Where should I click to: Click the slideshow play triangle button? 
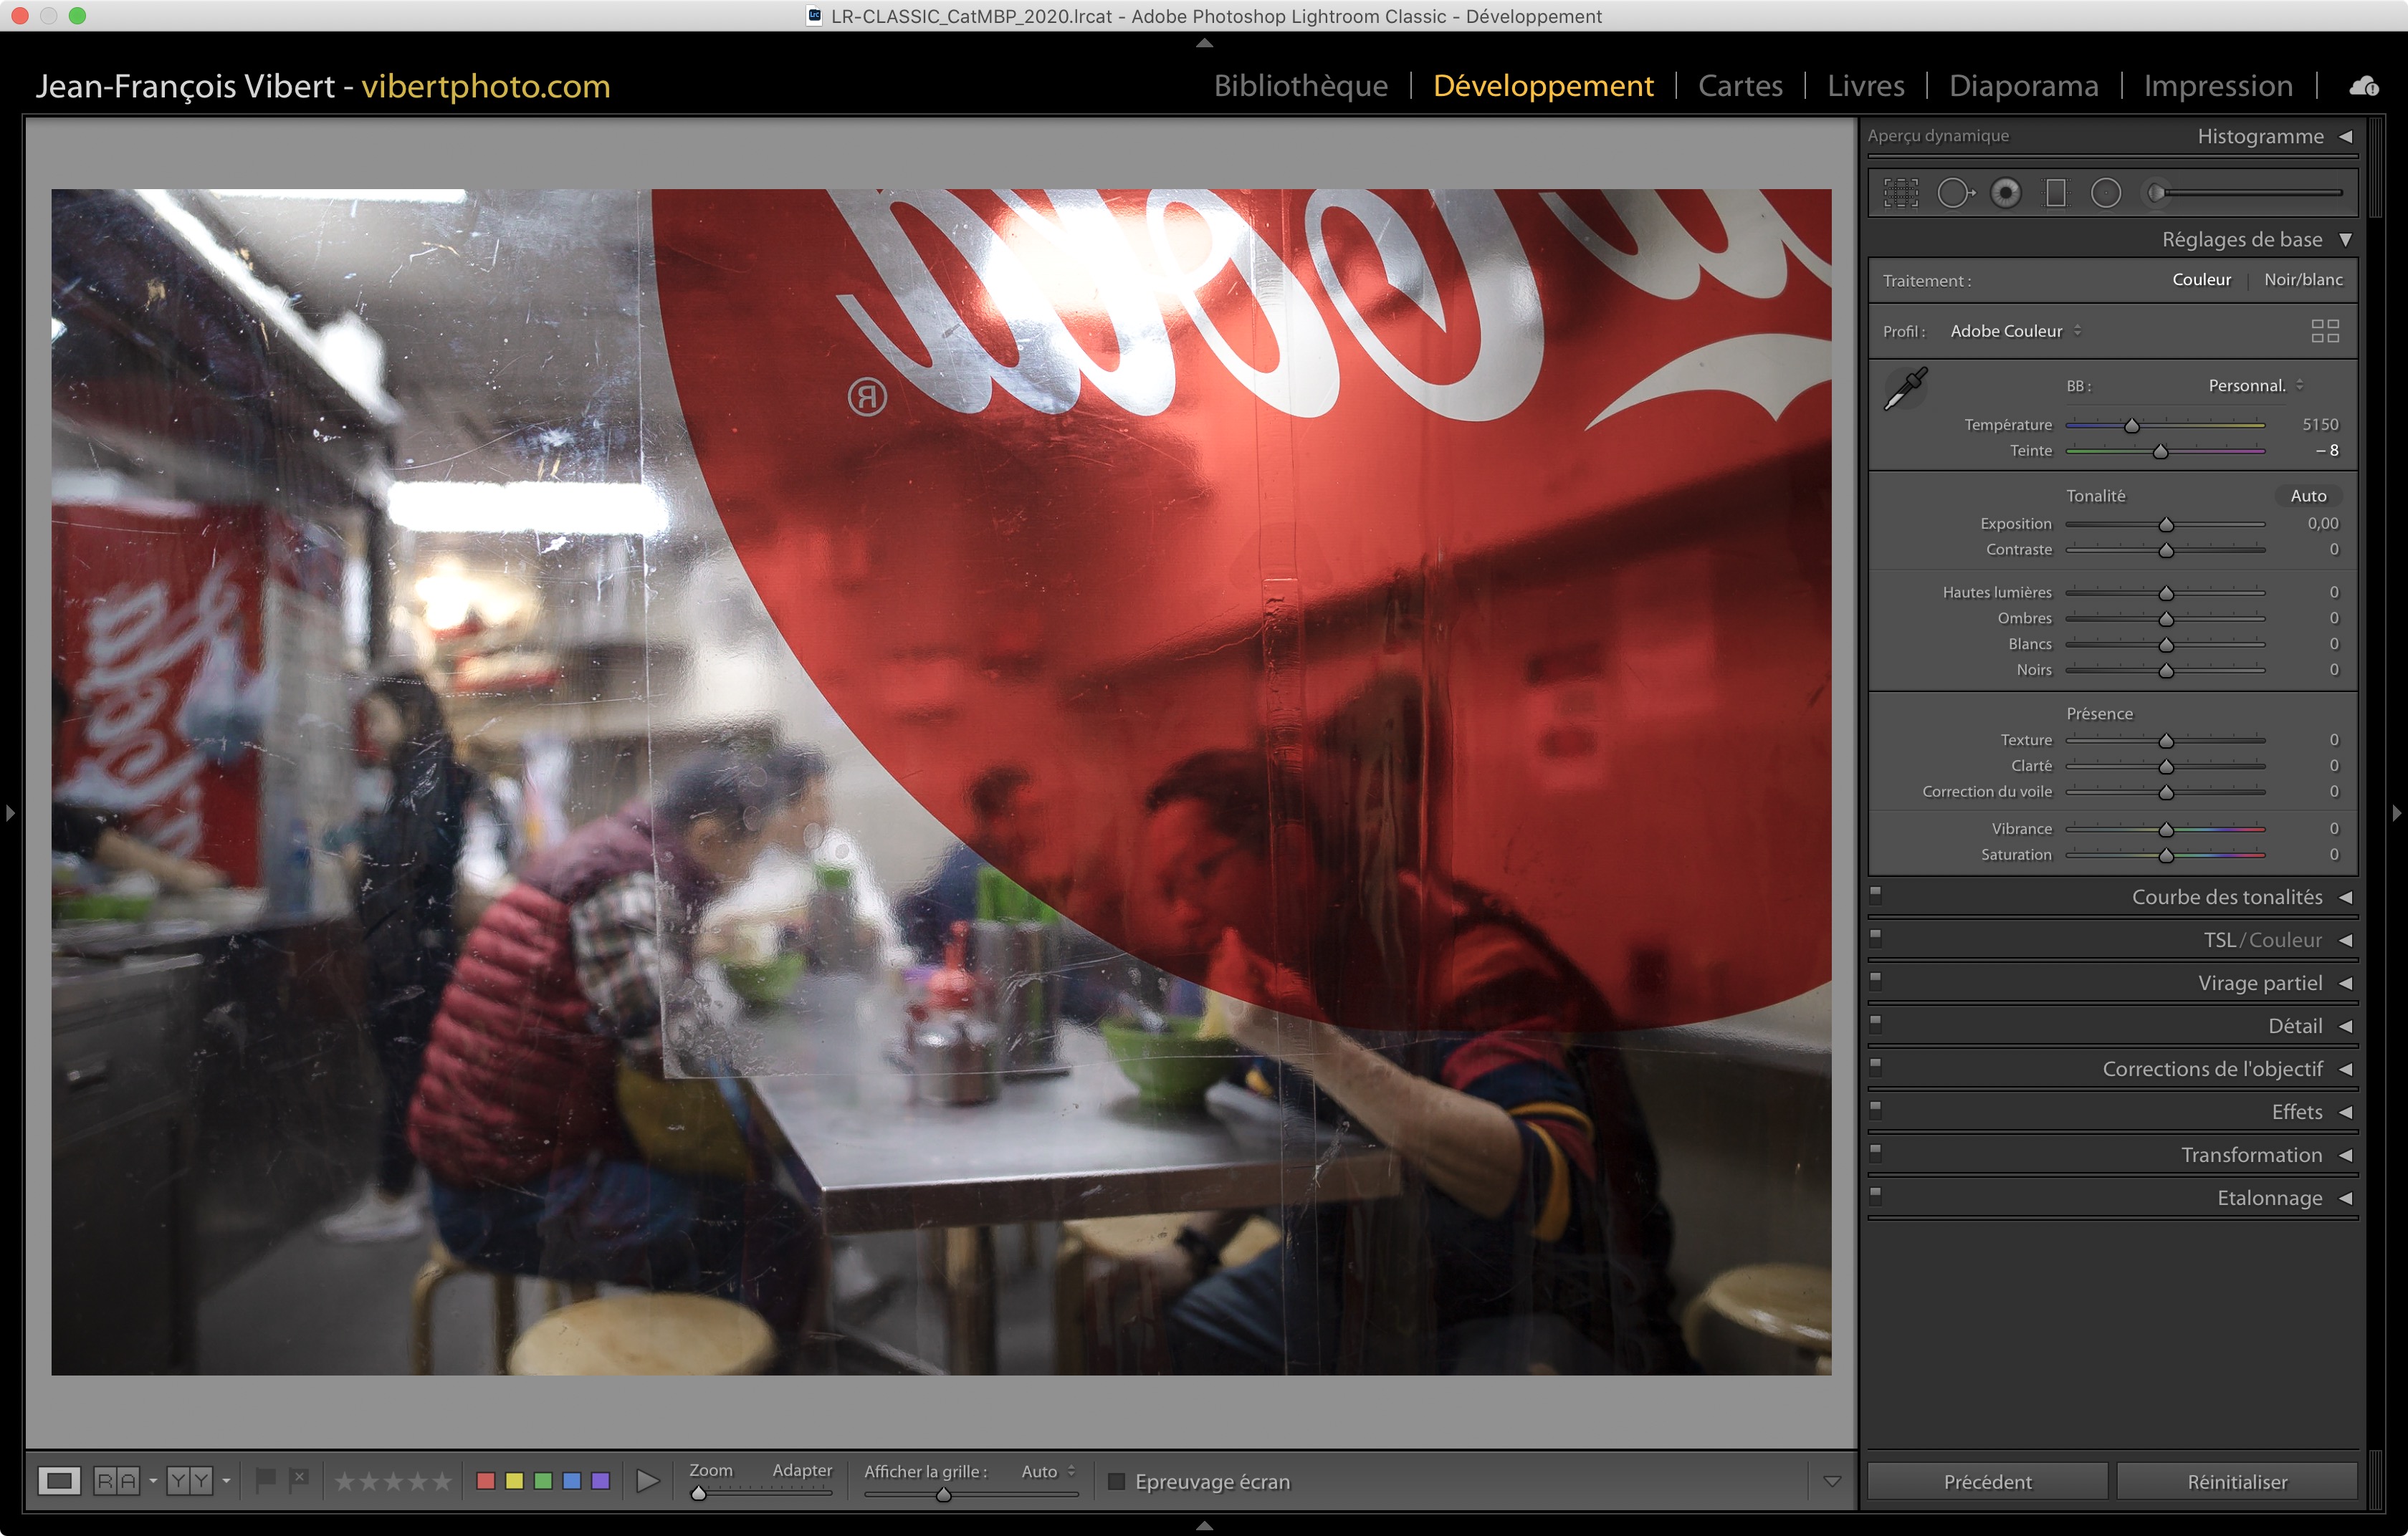point(648,1481)
